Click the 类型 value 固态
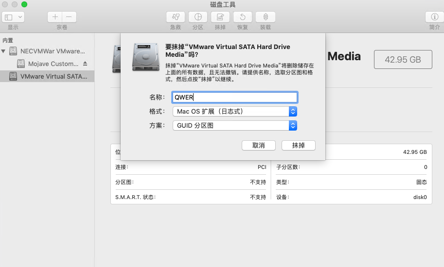Image resolution: width=444 pixels, height=267 pixels. pyautogui.click(x=421, y=182)
